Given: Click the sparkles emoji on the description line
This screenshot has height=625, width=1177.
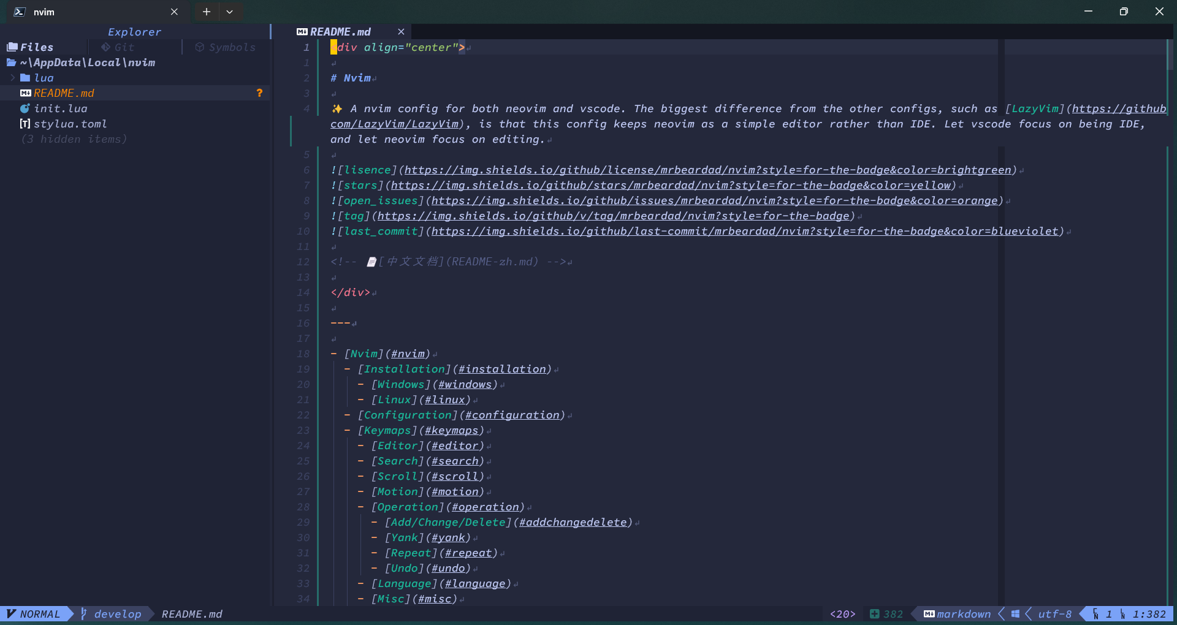Looking at the screenshot, I should [x=337, y=108].
